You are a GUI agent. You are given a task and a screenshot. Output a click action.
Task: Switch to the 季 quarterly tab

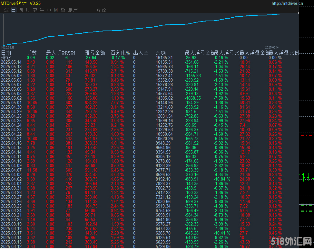point(35,10)
